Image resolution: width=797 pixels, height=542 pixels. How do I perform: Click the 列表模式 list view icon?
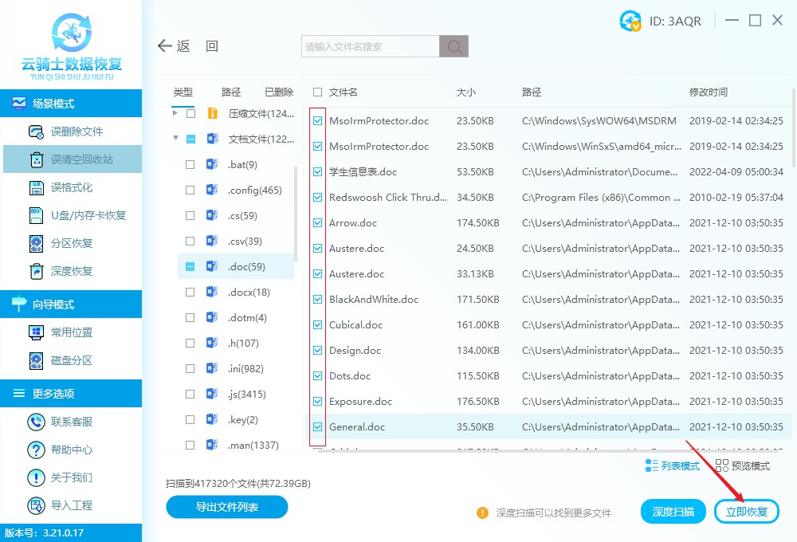click(652, 465)
